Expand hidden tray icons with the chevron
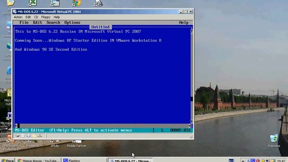The image size is (288, 162). pyautogui.click(x=243, y=161)
